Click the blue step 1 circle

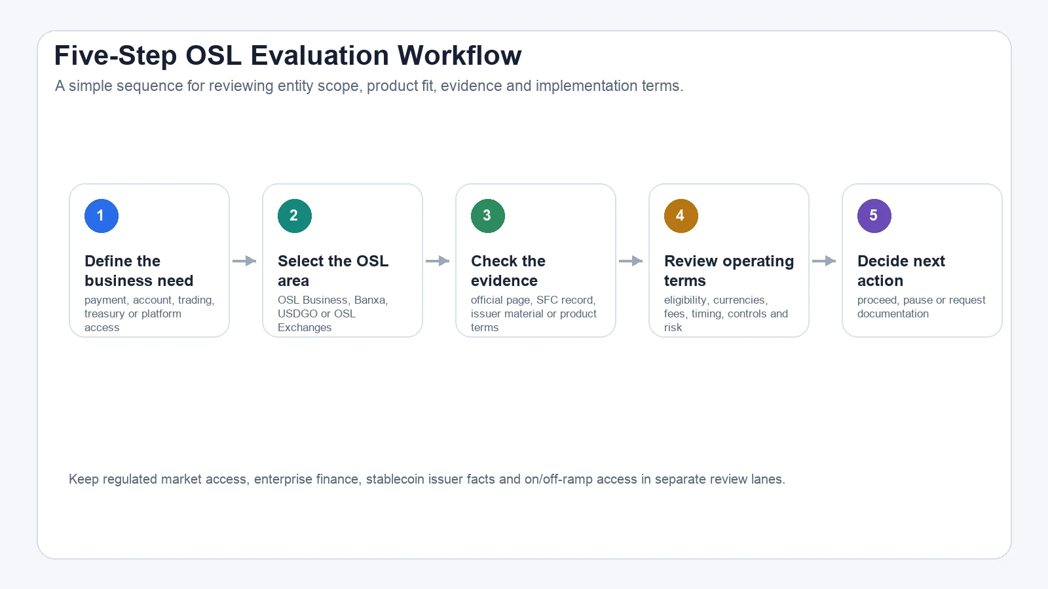102,216
